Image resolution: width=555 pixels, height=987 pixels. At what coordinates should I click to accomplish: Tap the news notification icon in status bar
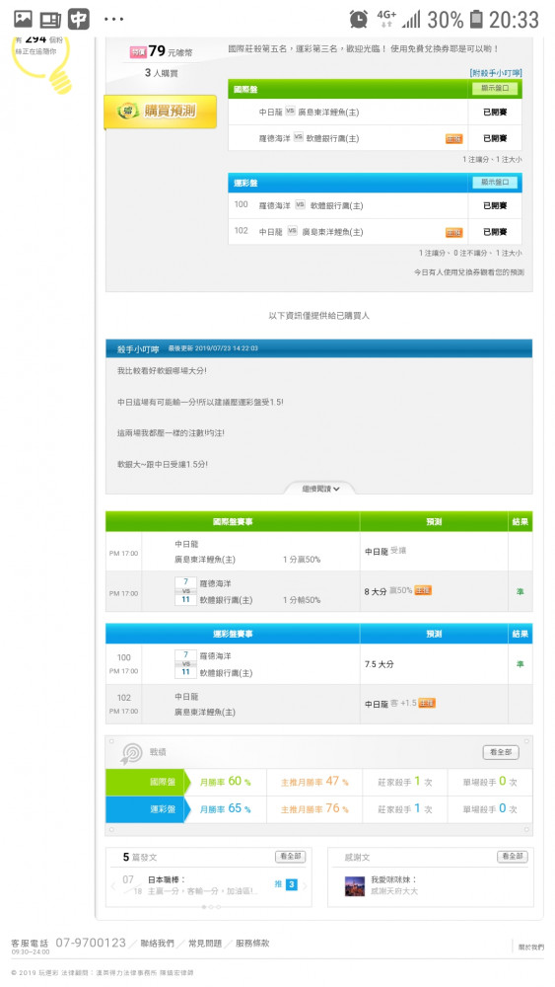point(50,20)
